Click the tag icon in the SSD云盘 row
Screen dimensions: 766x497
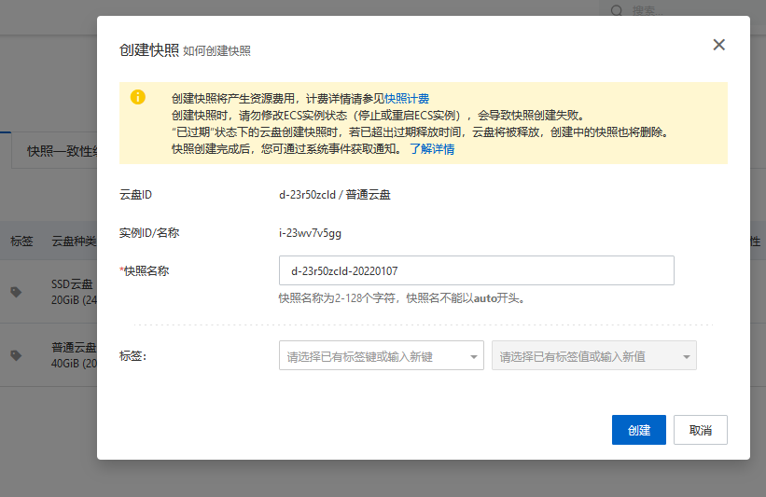(x=16, y=292)
